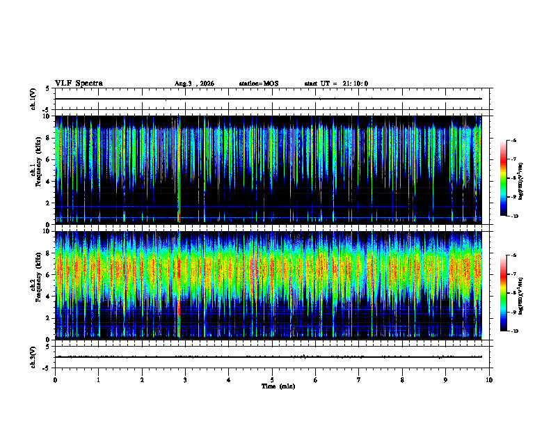551x426 pixels.
Task: Click the "-7" tick on ch.2 color bar
Action: point(513,274)
